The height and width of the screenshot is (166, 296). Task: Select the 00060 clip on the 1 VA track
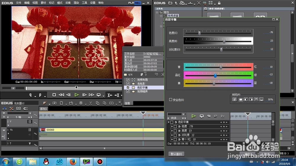pos(102,130)
